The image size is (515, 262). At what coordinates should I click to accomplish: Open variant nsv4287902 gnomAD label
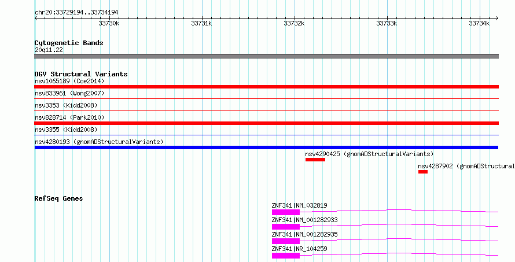pos(466,167)
